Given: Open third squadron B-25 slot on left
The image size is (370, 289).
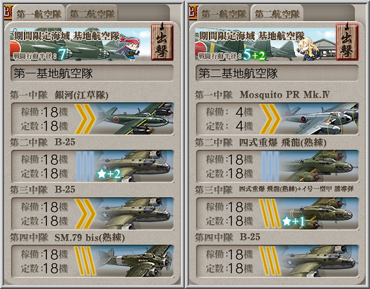Looking at the screenshot, I should [93, 213].
